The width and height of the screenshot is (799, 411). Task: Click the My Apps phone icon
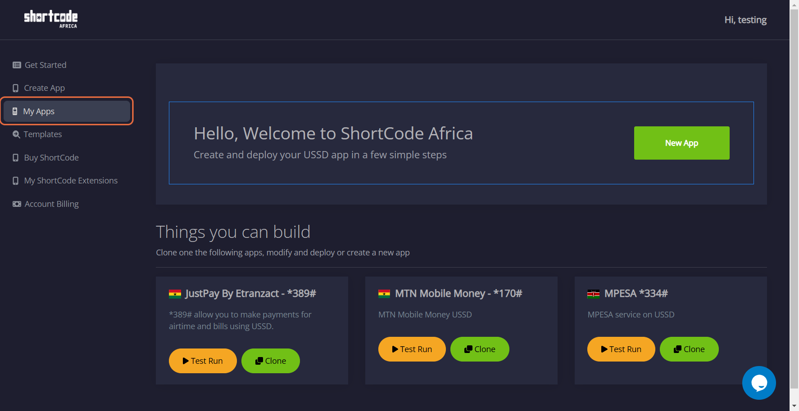[15, 112]
